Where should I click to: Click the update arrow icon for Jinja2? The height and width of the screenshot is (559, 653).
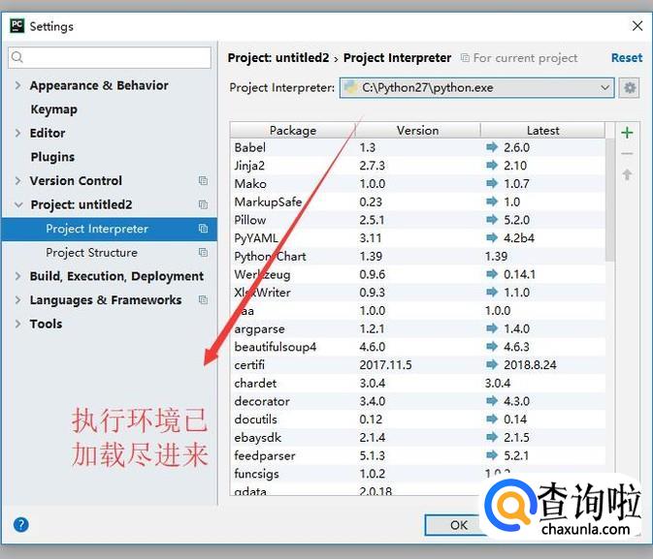pos(492,165)
